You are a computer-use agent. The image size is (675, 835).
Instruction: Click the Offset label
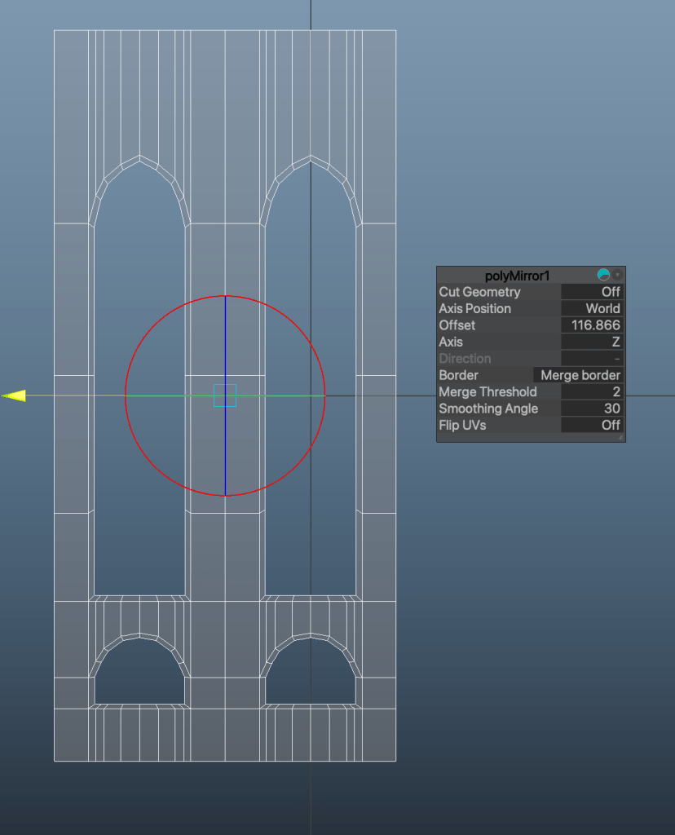coord(457,325)
